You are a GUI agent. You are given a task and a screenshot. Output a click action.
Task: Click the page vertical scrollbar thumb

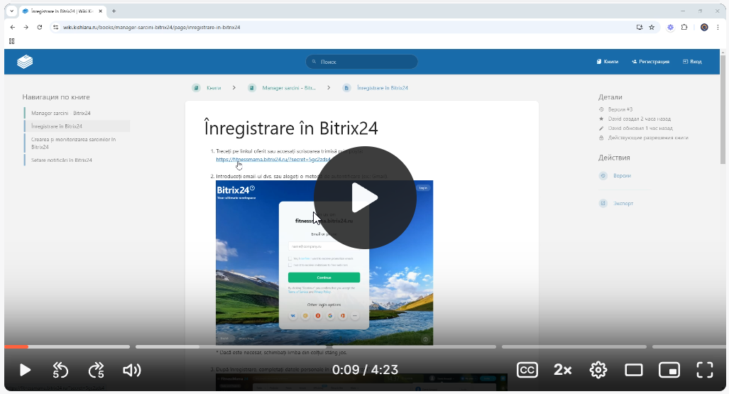pos(723,109)
